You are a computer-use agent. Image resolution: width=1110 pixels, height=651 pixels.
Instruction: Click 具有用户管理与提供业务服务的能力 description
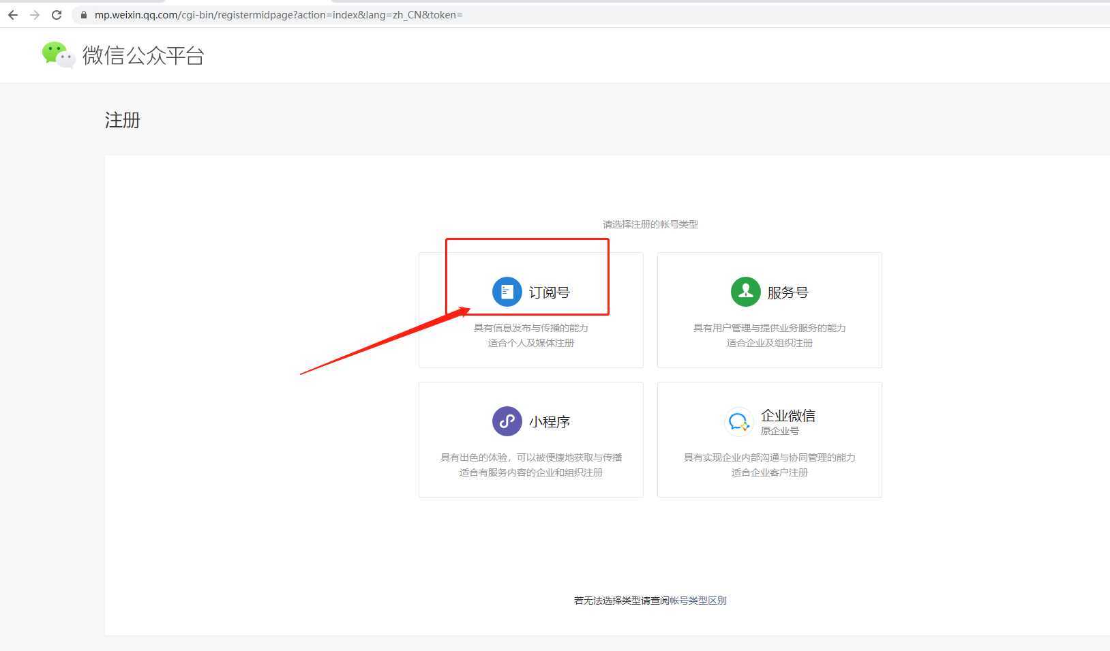coord(770,328)
